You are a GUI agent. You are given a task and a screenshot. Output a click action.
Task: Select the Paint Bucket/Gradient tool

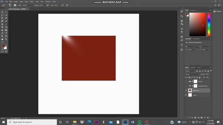point(6,27)
